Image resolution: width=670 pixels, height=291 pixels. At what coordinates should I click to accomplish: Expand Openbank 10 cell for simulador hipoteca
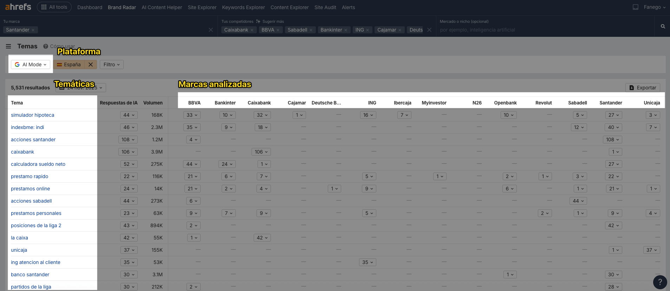508,115
